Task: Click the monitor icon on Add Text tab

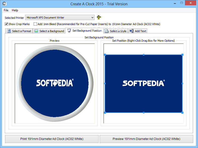Action: click(132, 31)
